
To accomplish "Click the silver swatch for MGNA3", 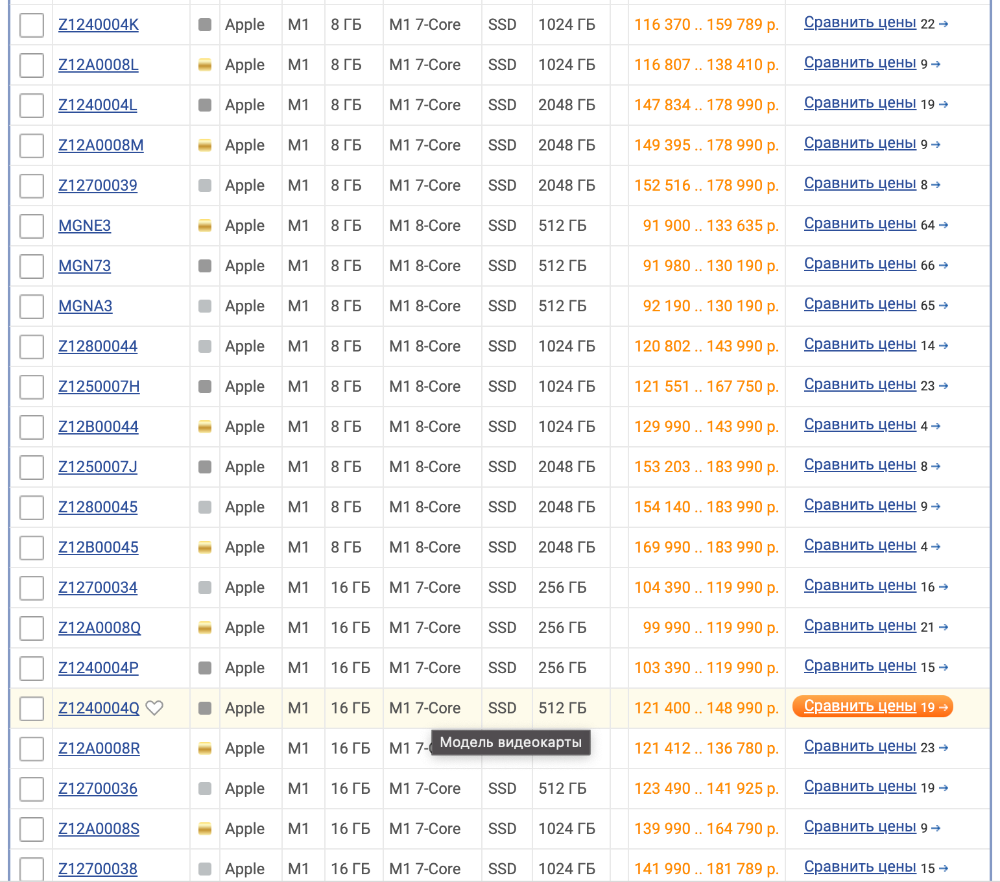I will coord(205,306).
